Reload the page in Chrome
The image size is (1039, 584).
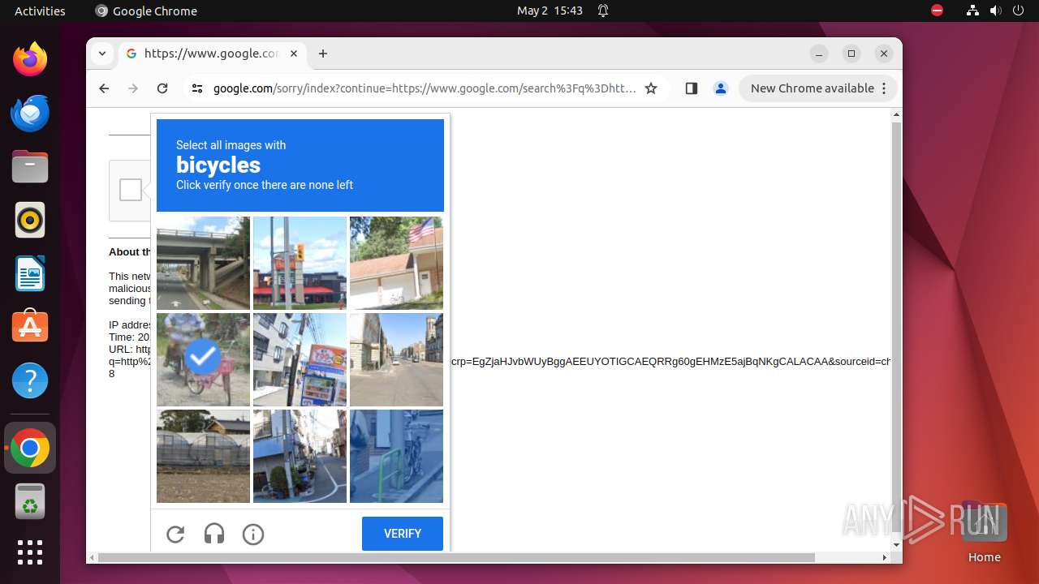pos(162,88)
